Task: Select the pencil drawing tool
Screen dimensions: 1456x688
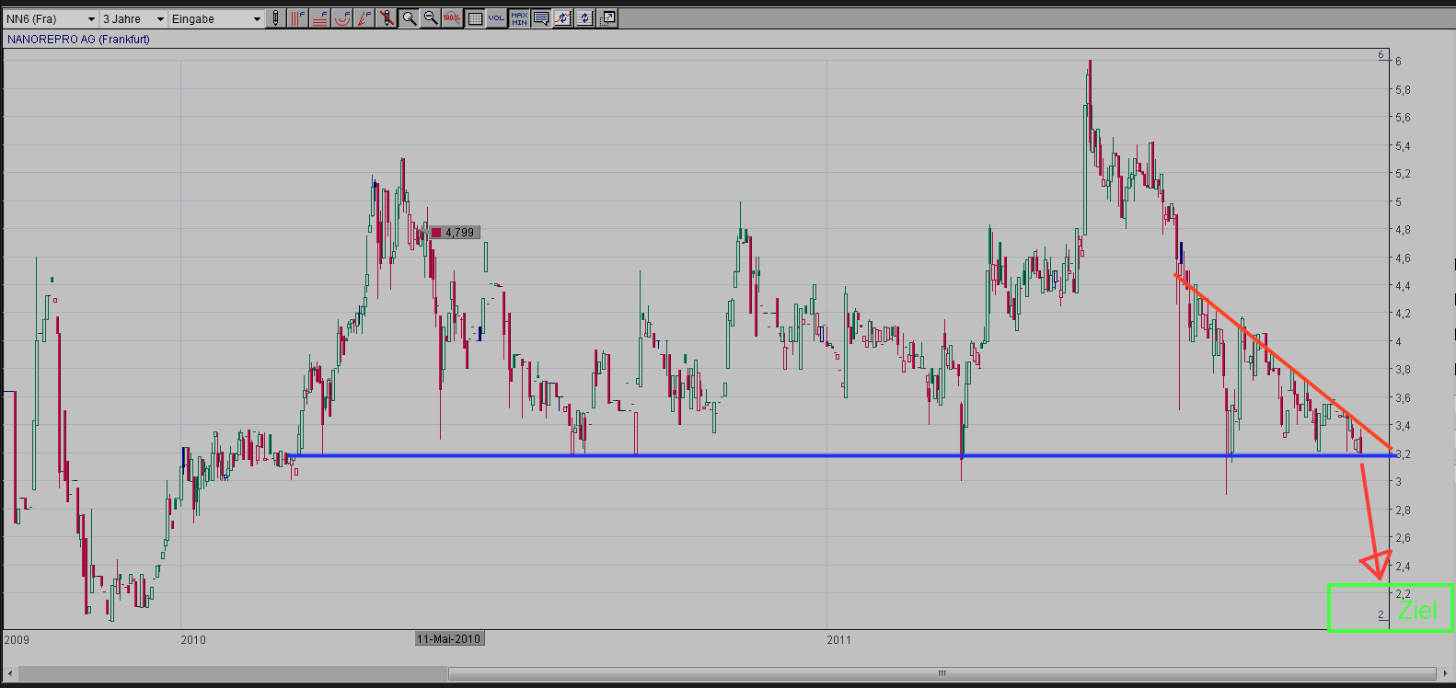Action: 275,18
